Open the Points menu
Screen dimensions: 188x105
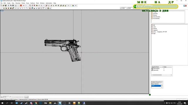click(23, 3)
